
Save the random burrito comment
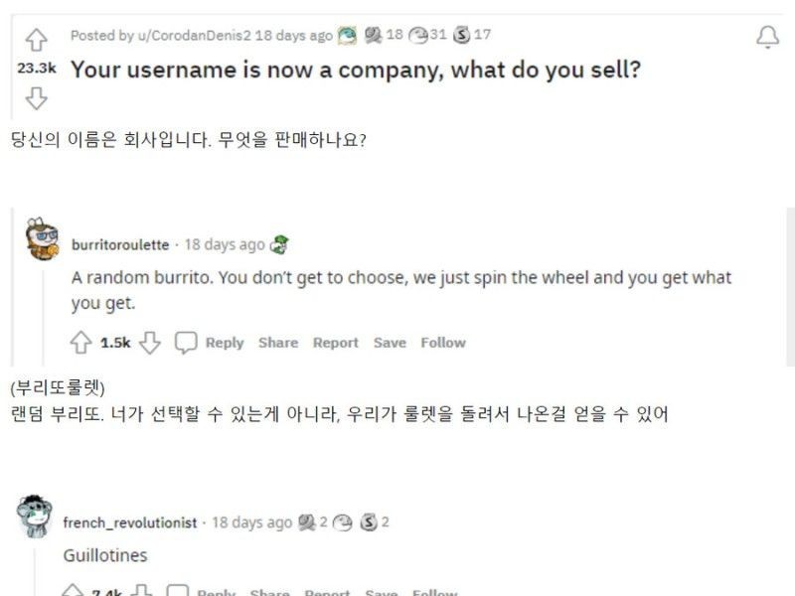[390, 343]
